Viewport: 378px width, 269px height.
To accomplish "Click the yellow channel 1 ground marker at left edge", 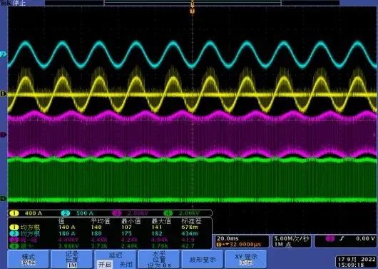I will click(x=4, y=94).
